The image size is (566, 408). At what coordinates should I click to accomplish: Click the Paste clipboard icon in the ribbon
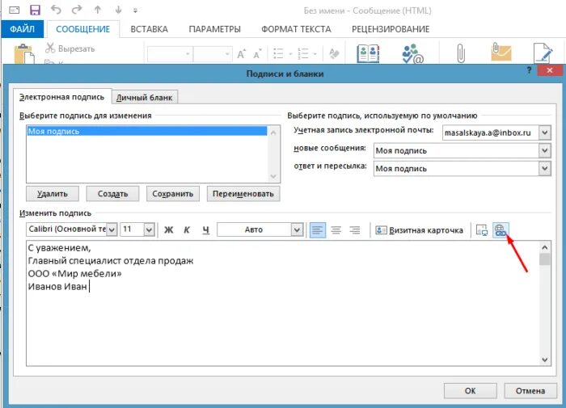23,54
